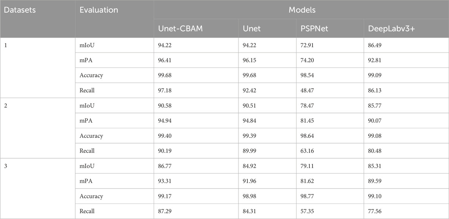Click the Datasets column header
The image size is (449, 219).
(20, 10)
